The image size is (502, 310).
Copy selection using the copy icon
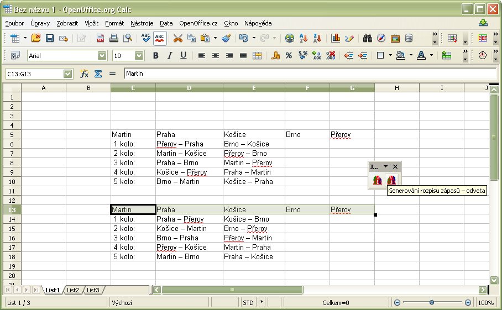(x=191, y=38)
